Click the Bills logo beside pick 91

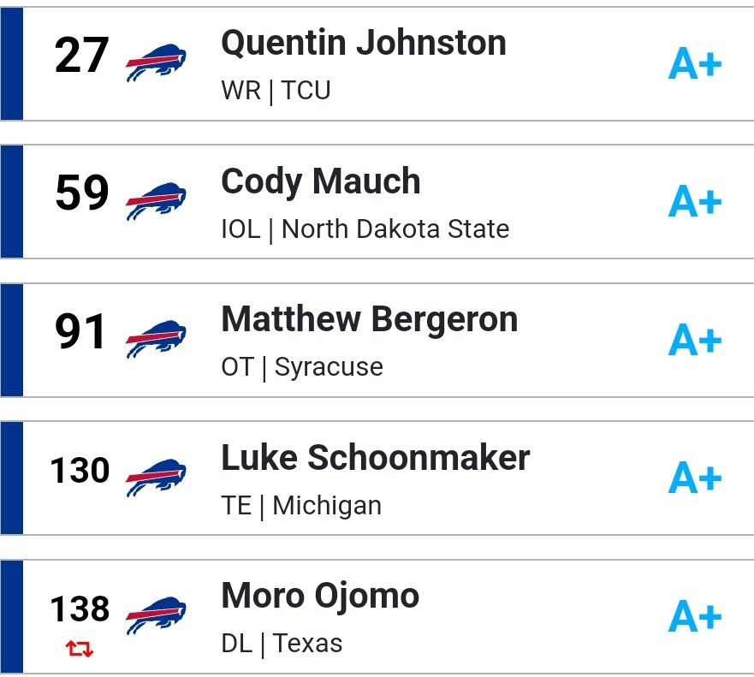(156, 340)
